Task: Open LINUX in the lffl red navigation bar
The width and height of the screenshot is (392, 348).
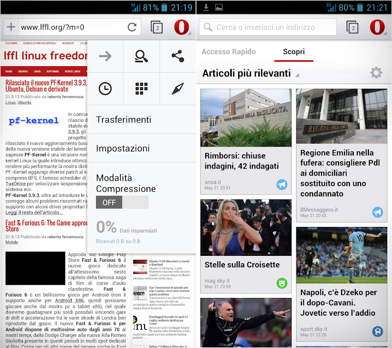Action: pos(37,72)
